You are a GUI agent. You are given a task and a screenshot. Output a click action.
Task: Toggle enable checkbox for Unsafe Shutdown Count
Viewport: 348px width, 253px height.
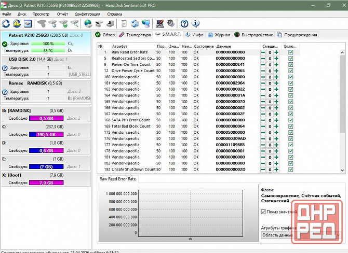click(291, 170)
